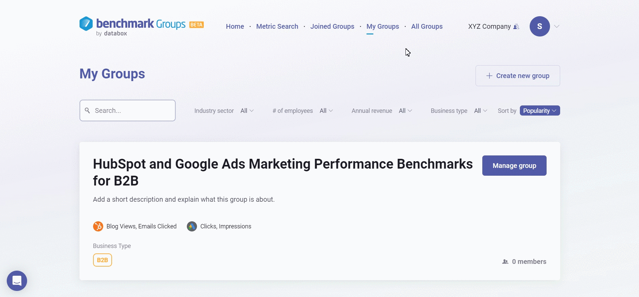This screenshot has height=297, width=639.
Task: Click the user avatar with letter S
Action: point(539,26)
